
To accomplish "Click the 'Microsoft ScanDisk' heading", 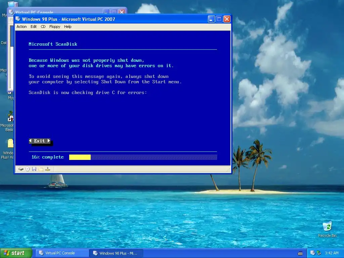I will click(x=53, y=44).
